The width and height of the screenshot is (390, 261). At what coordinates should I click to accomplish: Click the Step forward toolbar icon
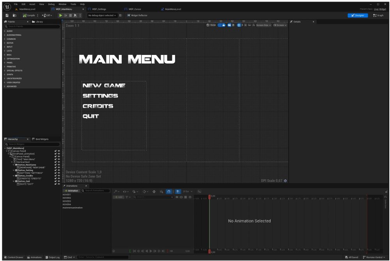click(x=66, y=16)
